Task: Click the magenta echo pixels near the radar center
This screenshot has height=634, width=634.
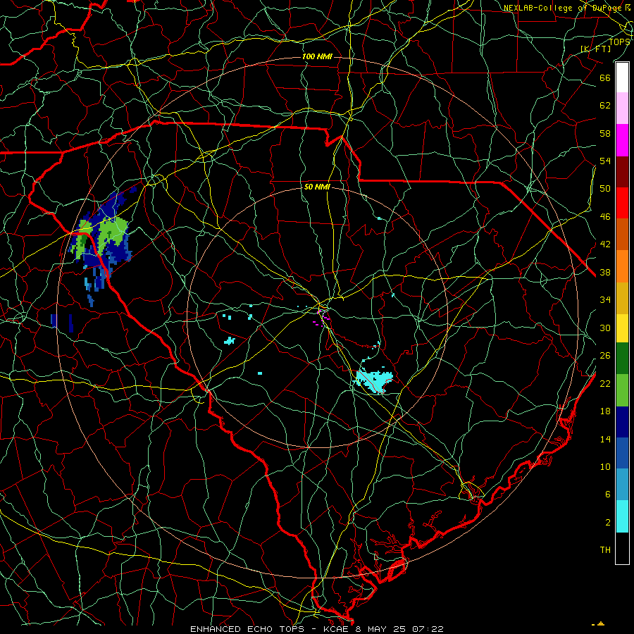Action: [322, 316]
